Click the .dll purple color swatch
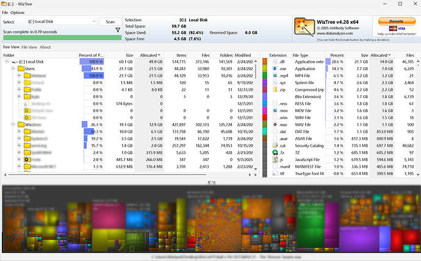 pos(265,62)
